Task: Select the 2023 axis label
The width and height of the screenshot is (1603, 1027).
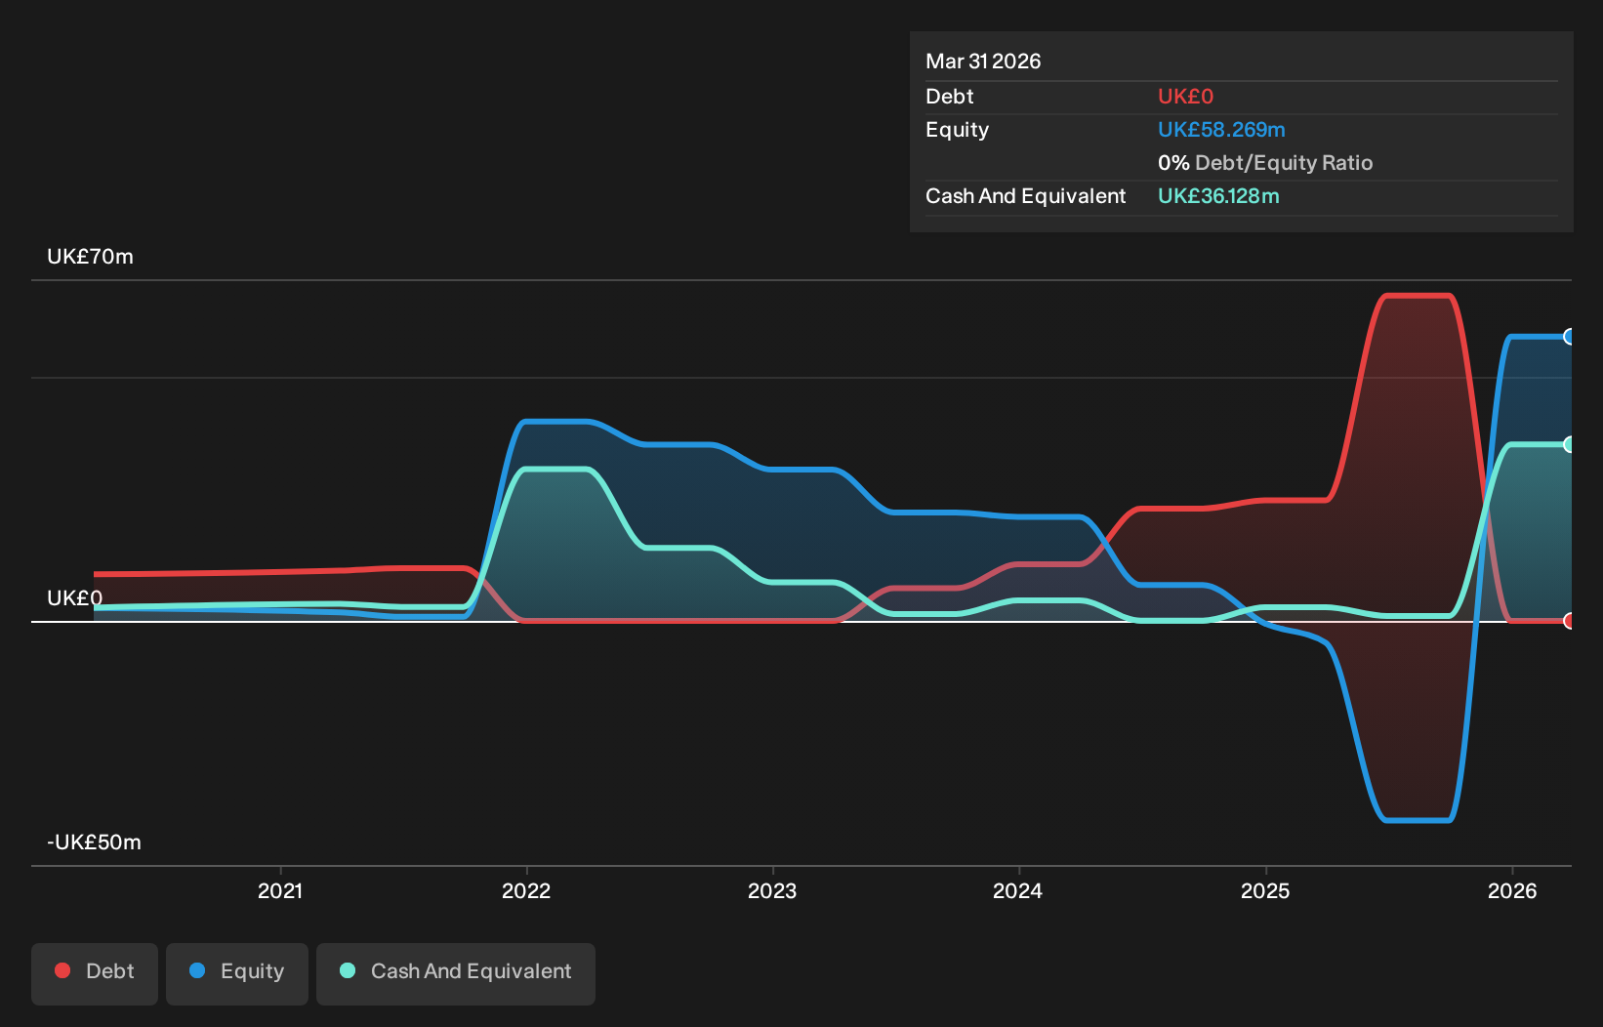Action: [772, 890]
